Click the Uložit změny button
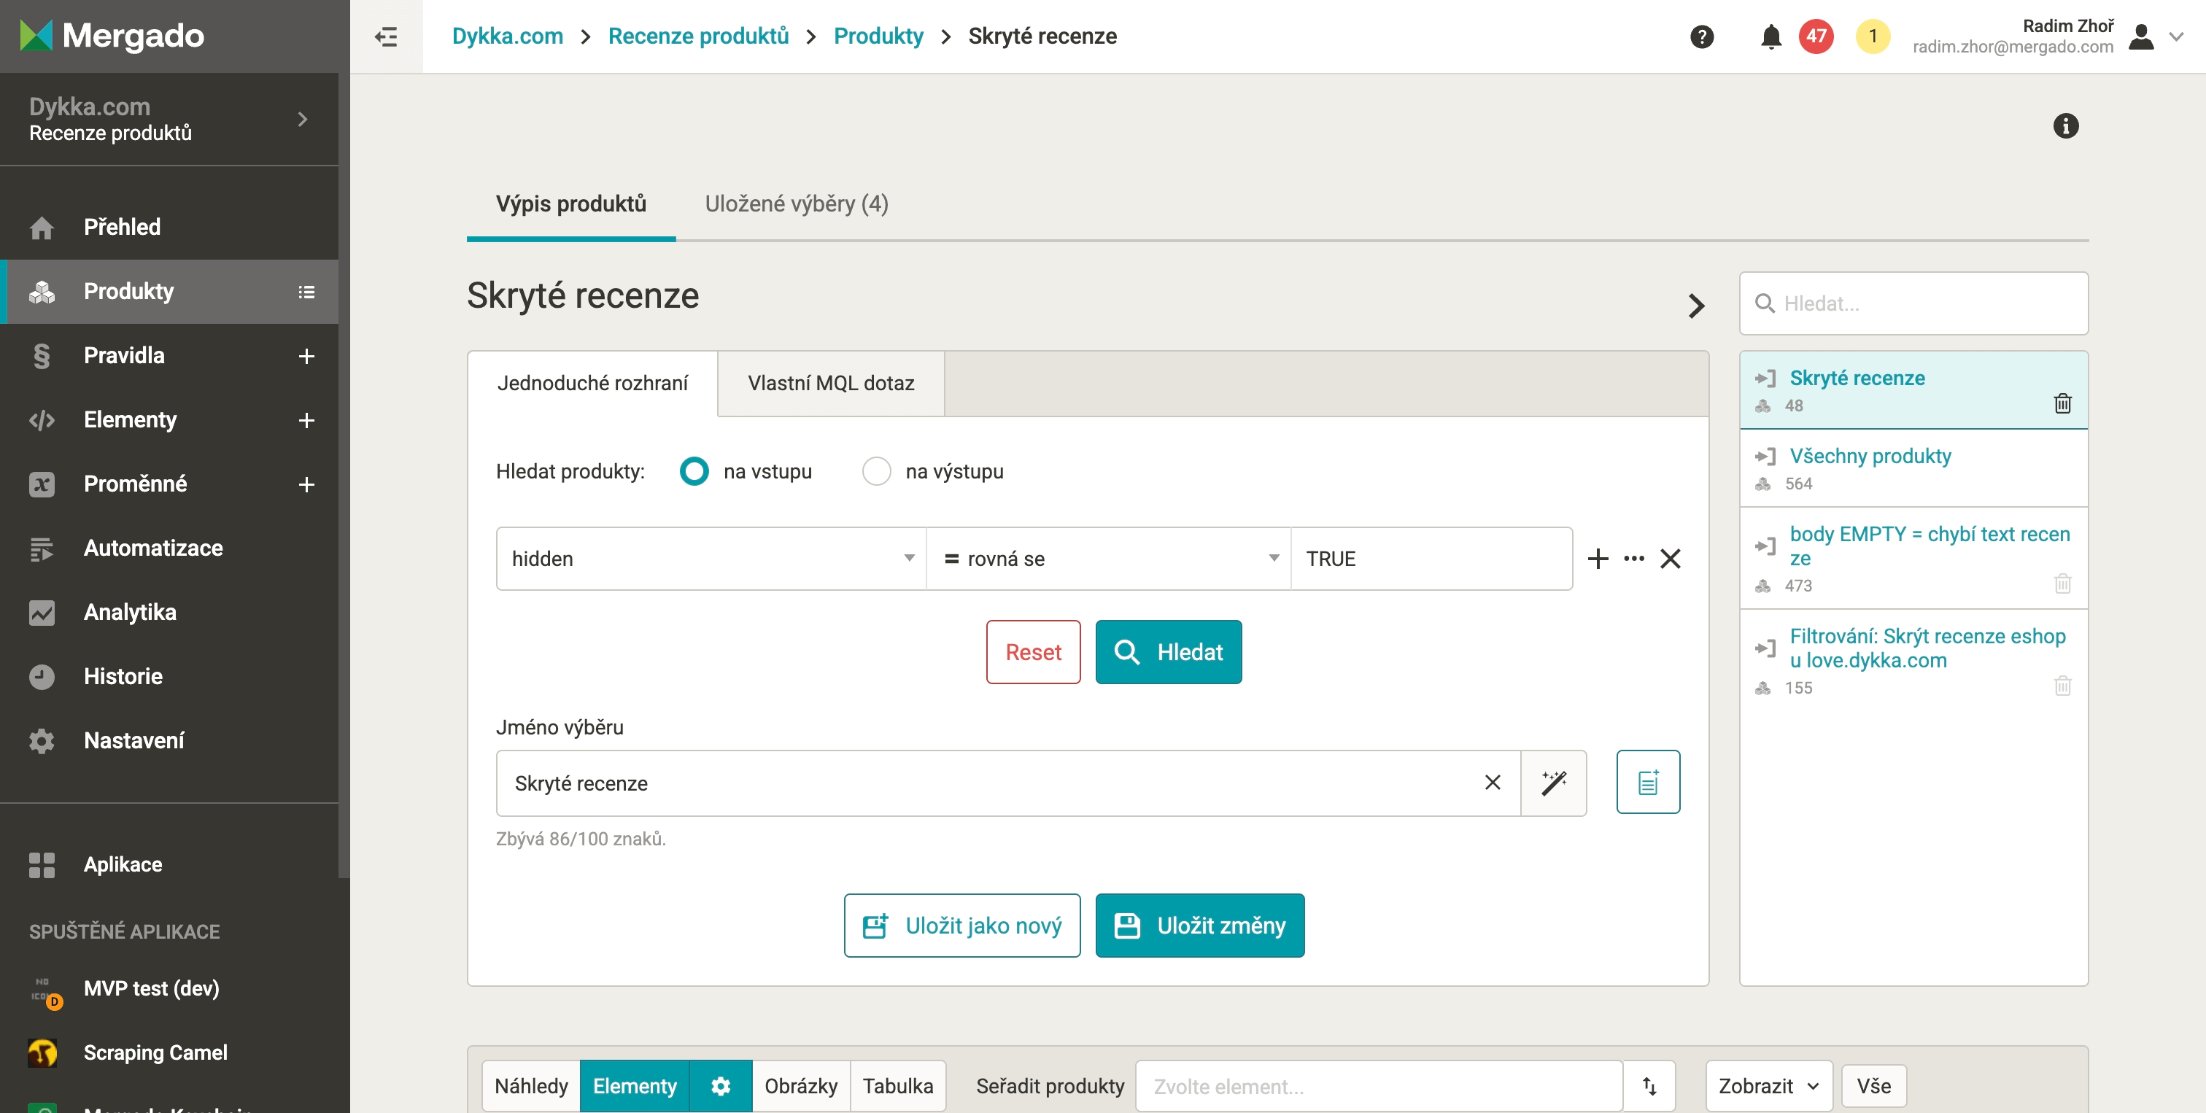2206x1113 pixels. coord(1199,926)
